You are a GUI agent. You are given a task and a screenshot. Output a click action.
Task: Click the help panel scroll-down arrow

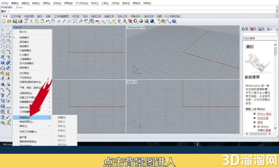(x=275, y=128)
